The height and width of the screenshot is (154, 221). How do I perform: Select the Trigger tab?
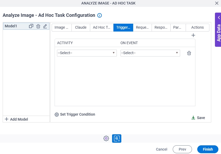click(x=123, y=27)
